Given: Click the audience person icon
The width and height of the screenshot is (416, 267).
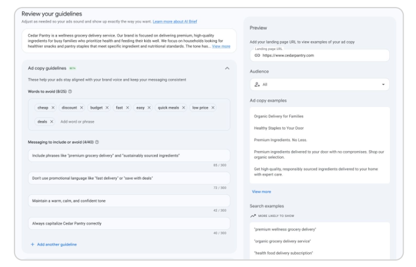Looking at the screenshot, I should point(257,84).
